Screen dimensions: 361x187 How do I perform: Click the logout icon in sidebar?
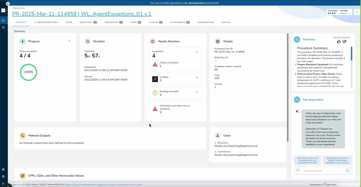[x=3, y=183]
